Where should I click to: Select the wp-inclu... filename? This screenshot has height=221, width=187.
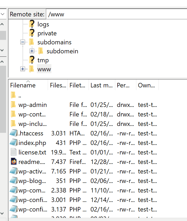(32, 124)
